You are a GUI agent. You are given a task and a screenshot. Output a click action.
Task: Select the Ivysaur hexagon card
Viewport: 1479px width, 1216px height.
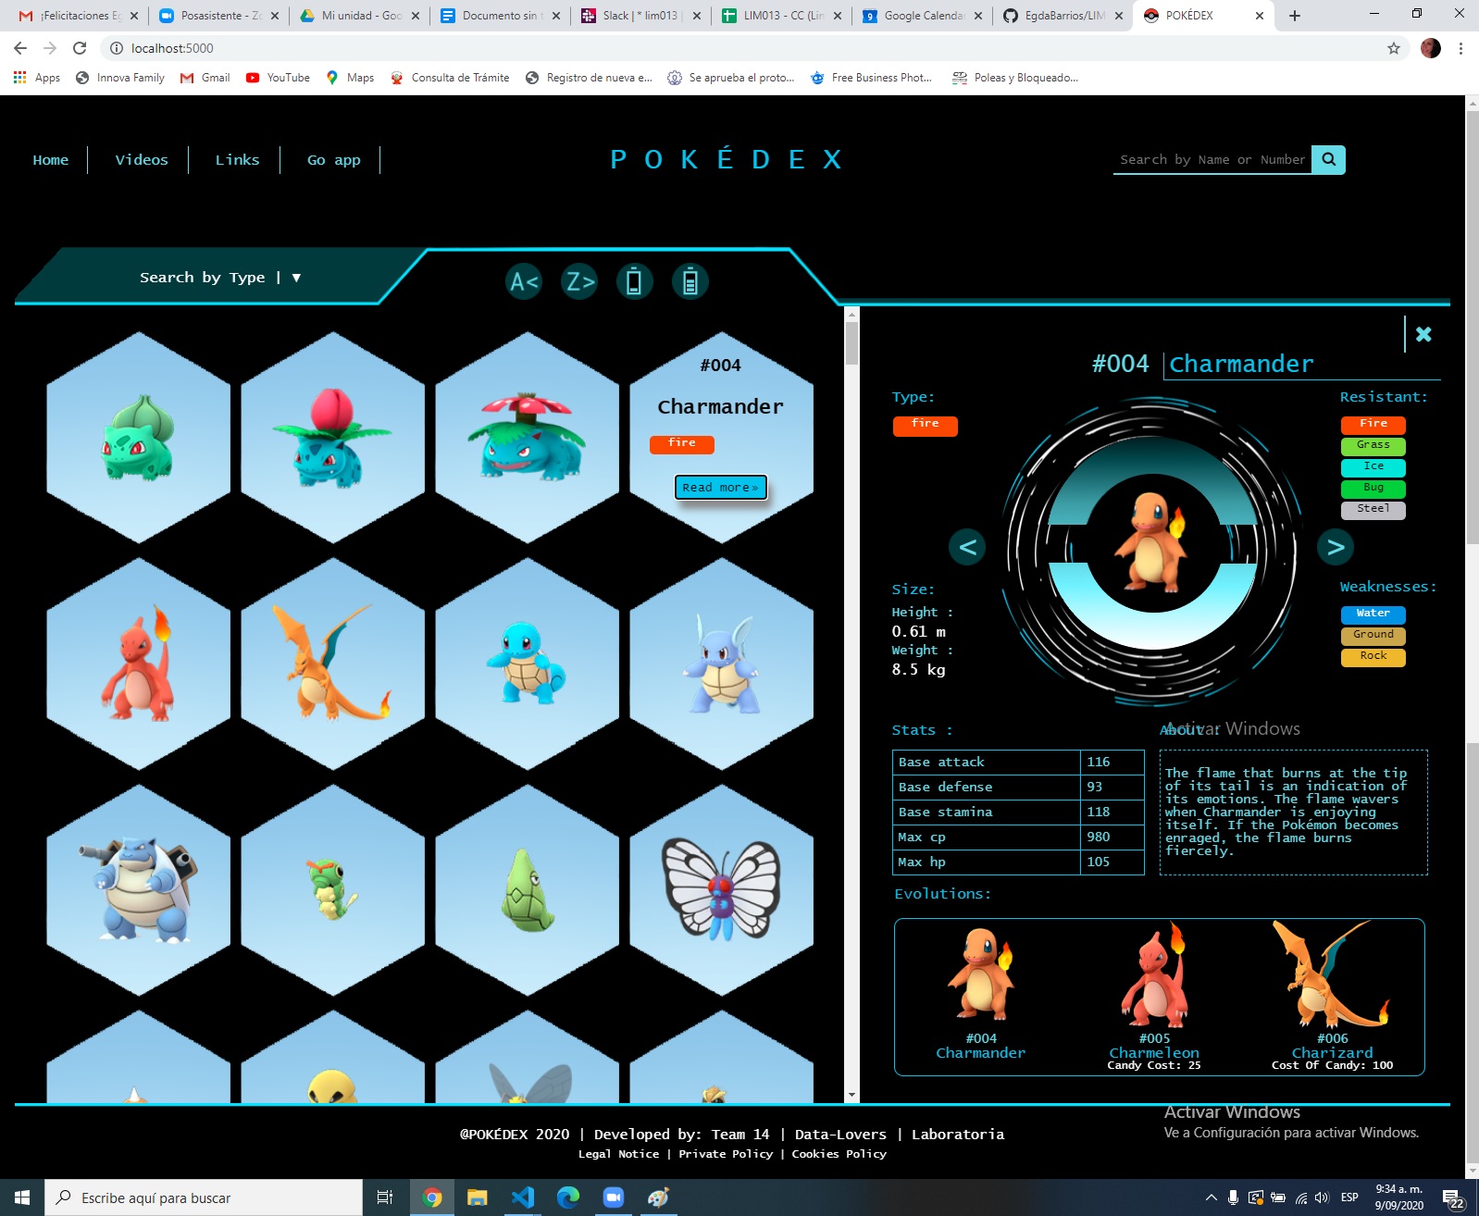point(332,437)
